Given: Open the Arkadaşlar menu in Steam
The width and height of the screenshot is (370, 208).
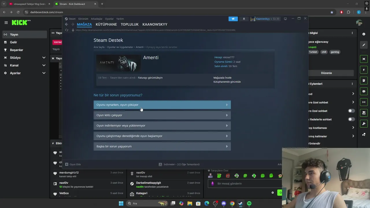Looking at the screenshot, I should [97, 19].
